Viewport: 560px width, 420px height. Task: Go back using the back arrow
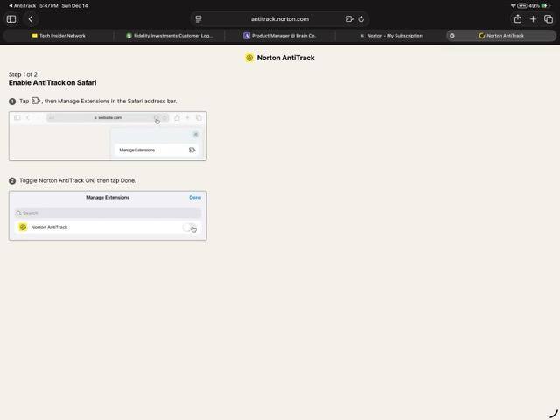[31, 19]
